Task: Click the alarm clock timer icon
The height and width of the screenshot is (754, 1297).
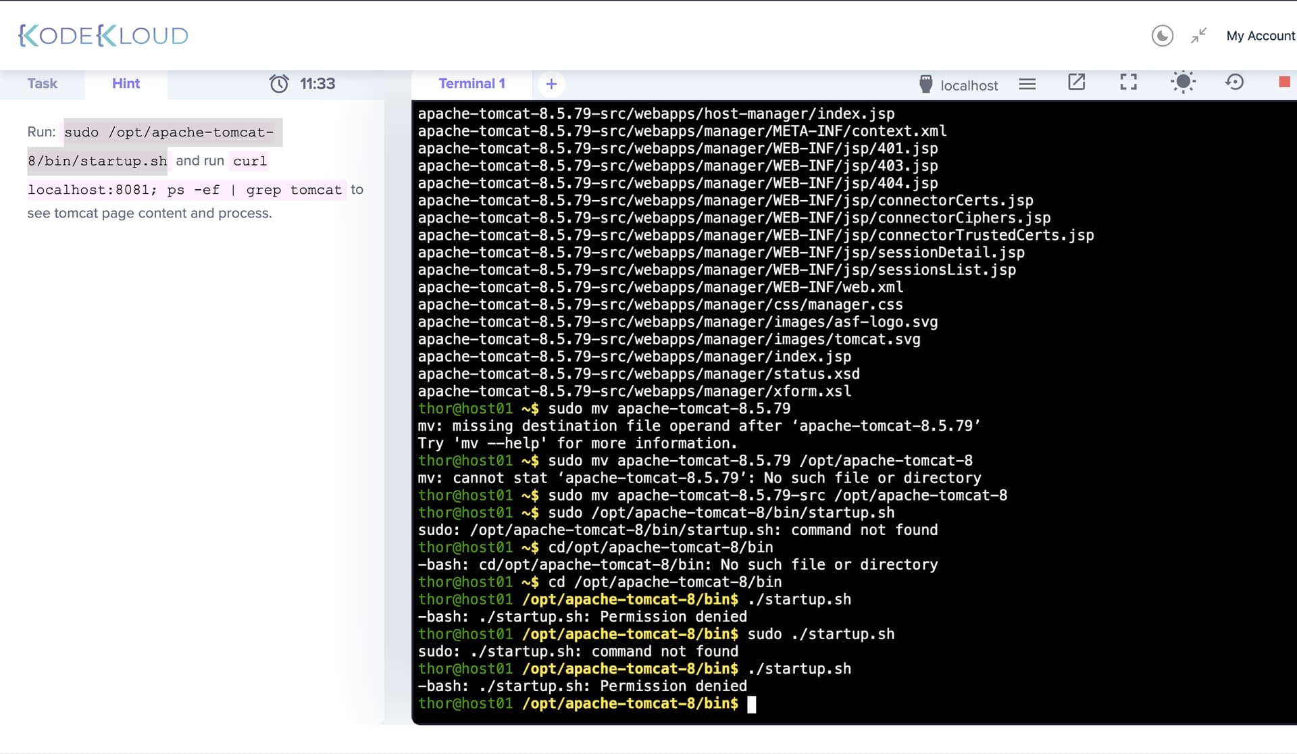Action: coord(279,84)
